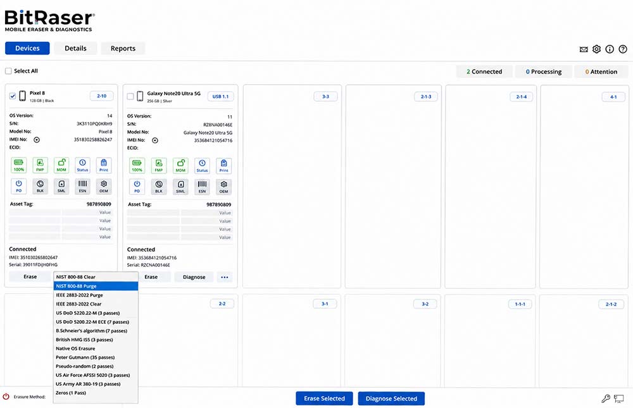Choose Zeros (1 Pass) option

click(x=96, y=393)
